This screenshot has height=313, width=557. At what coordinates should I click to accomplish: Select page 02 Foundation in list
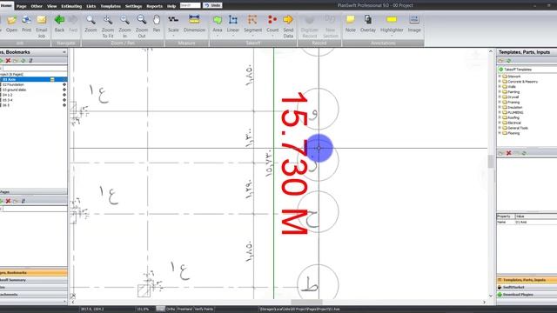(14, 85)
